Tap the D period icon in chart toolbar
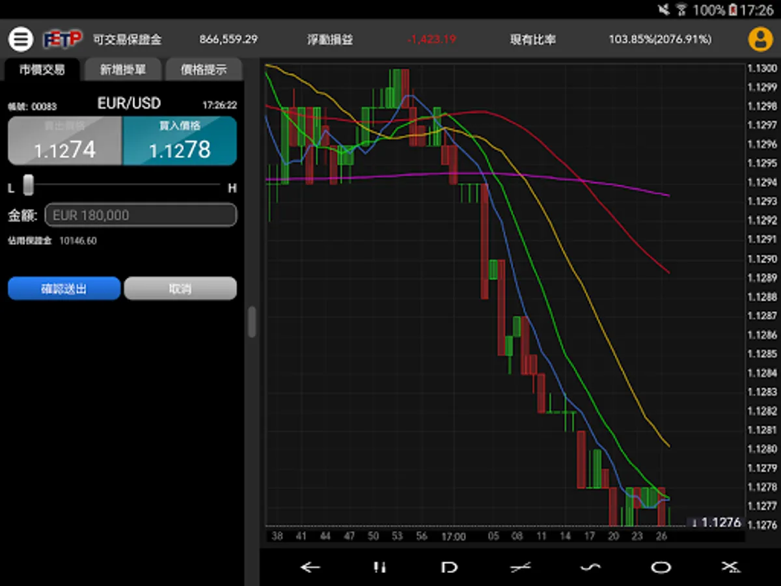 click(449, 567)
